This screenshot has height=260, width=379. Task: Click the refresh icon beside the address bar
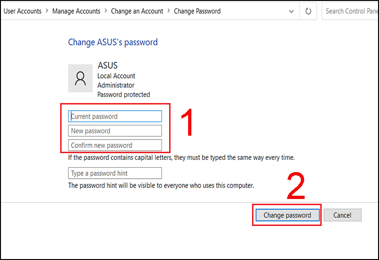(308, 11)
